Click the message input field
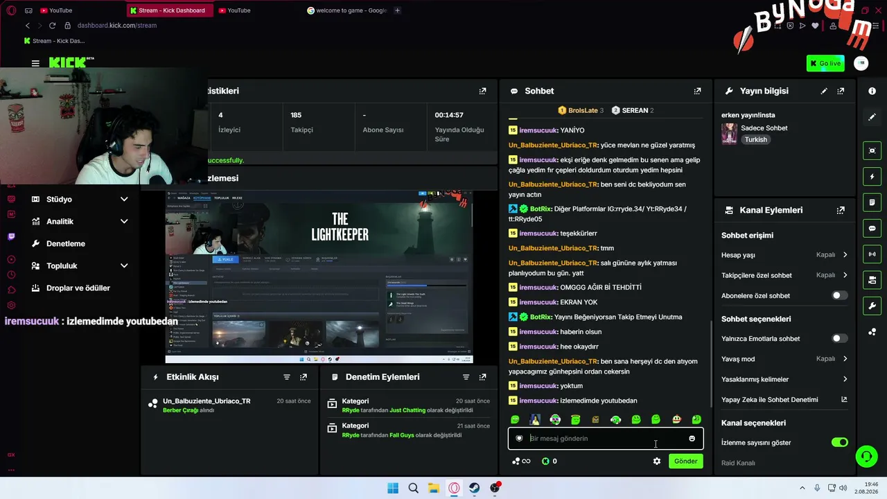The image size is (887, 499). click(x=606, y=439)
